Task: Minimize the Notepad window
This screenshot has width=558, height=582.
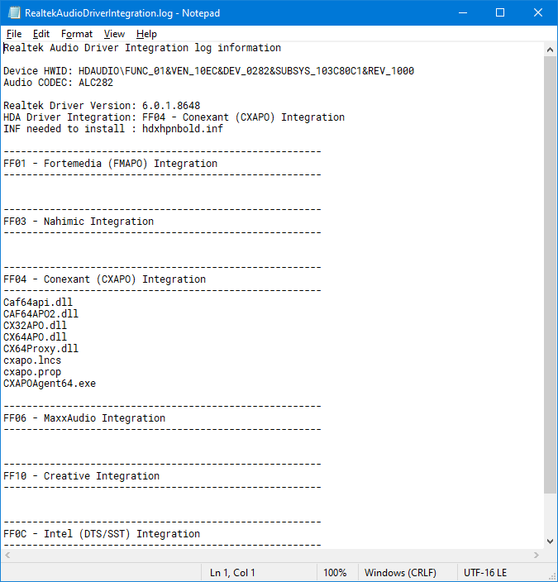Action: 463,12
